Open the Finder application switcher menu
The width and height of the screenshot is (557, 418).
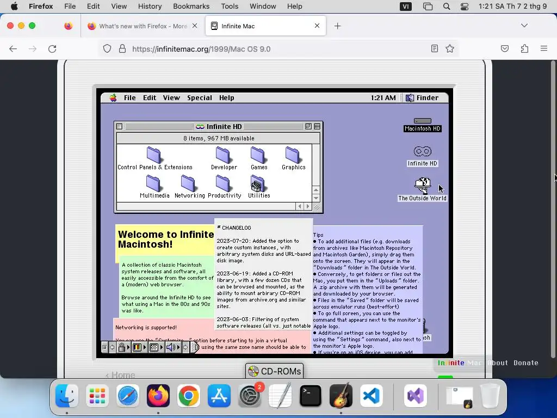[x=423, y=98]
